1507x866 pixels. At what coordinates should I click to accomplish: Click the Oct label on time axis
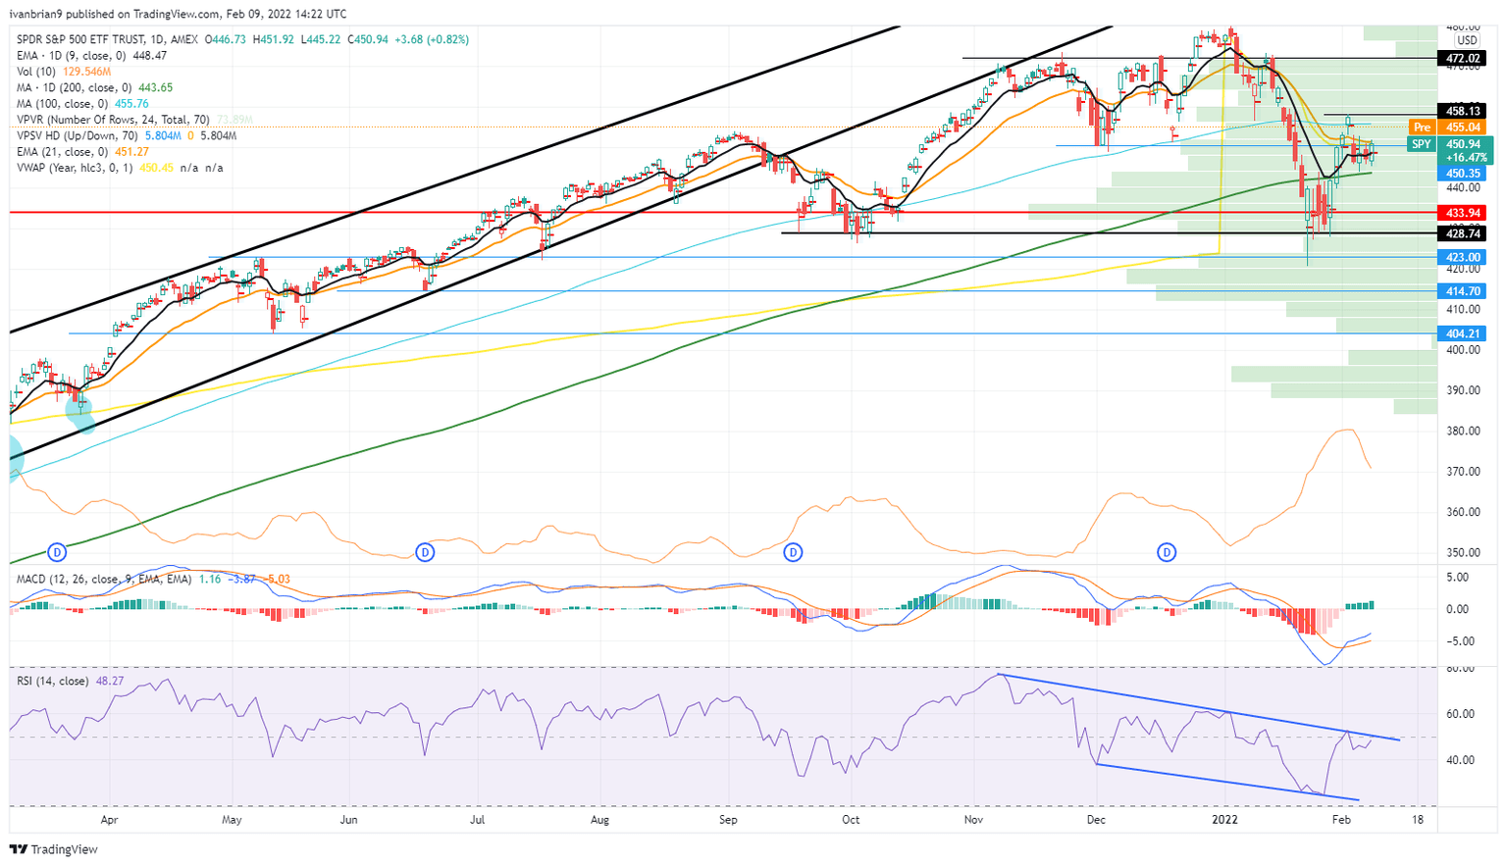click(851, 819)
